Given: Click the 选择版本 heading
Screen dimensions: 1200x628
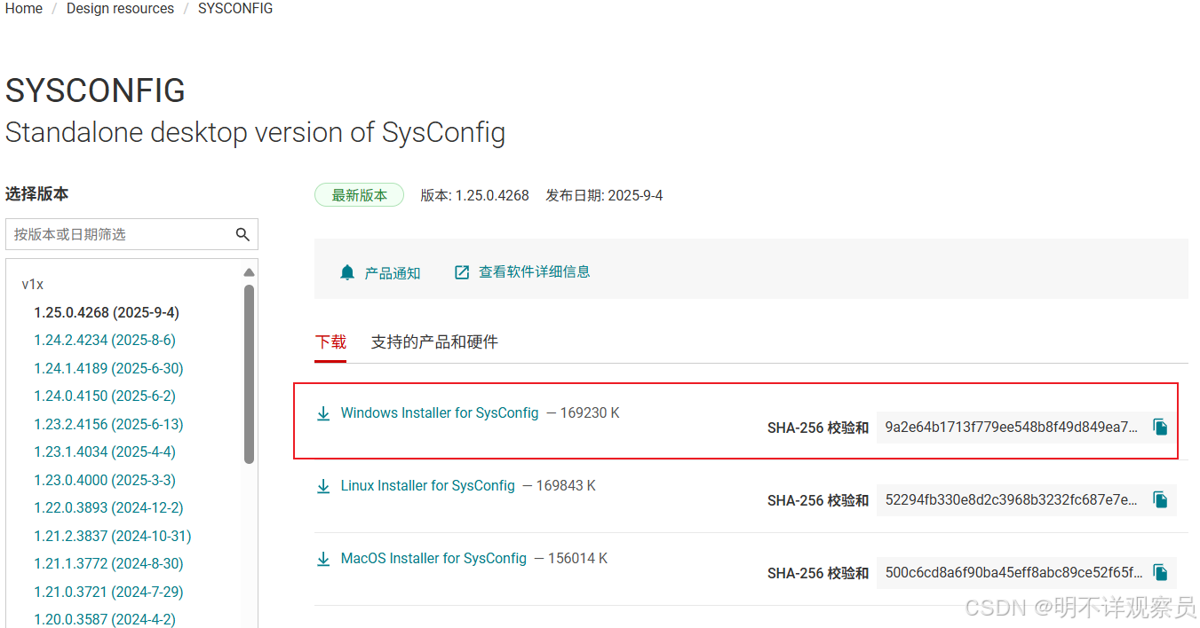Looking at the screenshot, I should 36,194.
